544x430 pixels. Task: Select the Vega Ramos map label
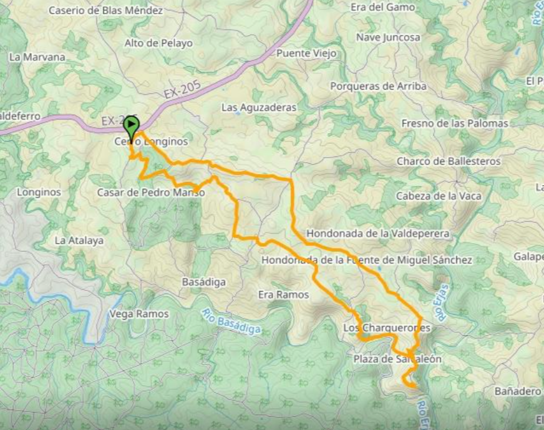pyautogui.click(x=139, y=314)
